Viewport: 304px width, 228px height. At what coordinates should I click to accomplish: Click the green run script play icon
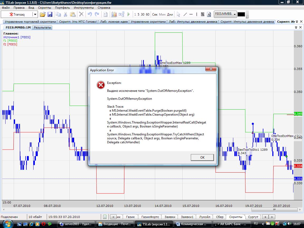(x=129, y=14)
